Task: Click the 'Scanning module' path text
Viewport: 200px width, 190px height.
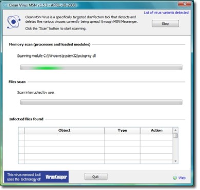Action: (x=56, y=56)
